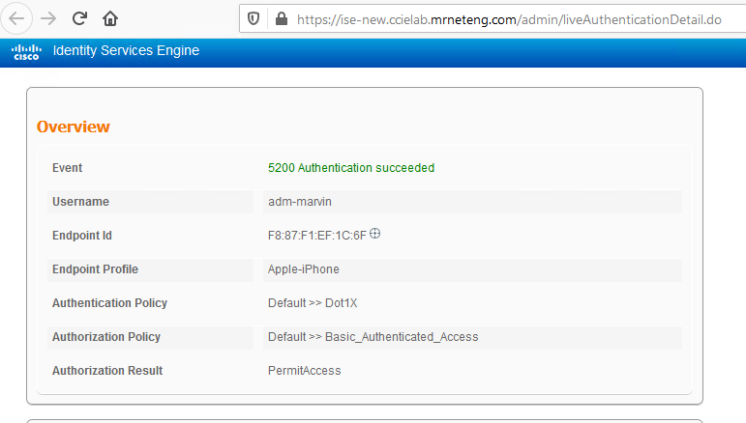
Task: Go to the browser home page icon
Action: [110, 18]
